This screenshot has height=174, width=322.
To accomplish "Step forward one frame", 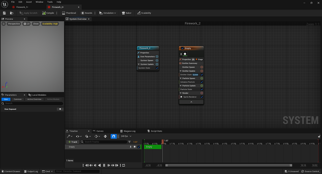I will (x=108, y=165).
